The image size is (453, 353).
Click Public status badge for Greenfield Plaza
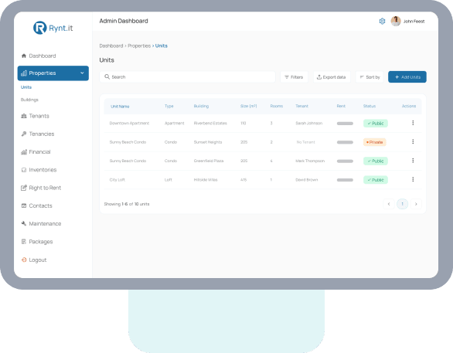coord(375,161)
